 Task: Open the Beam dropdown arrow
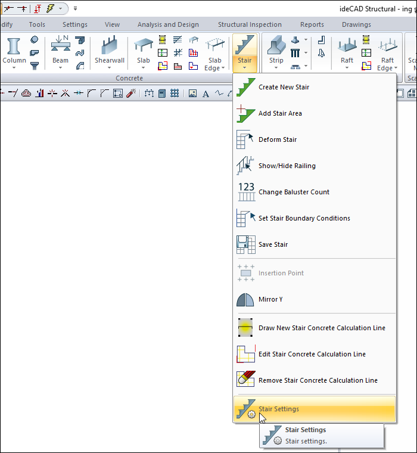coord(60,68)
